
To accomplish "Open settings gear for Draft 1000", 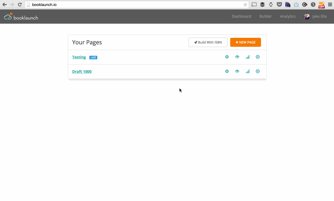I will [x=227, y=71].
